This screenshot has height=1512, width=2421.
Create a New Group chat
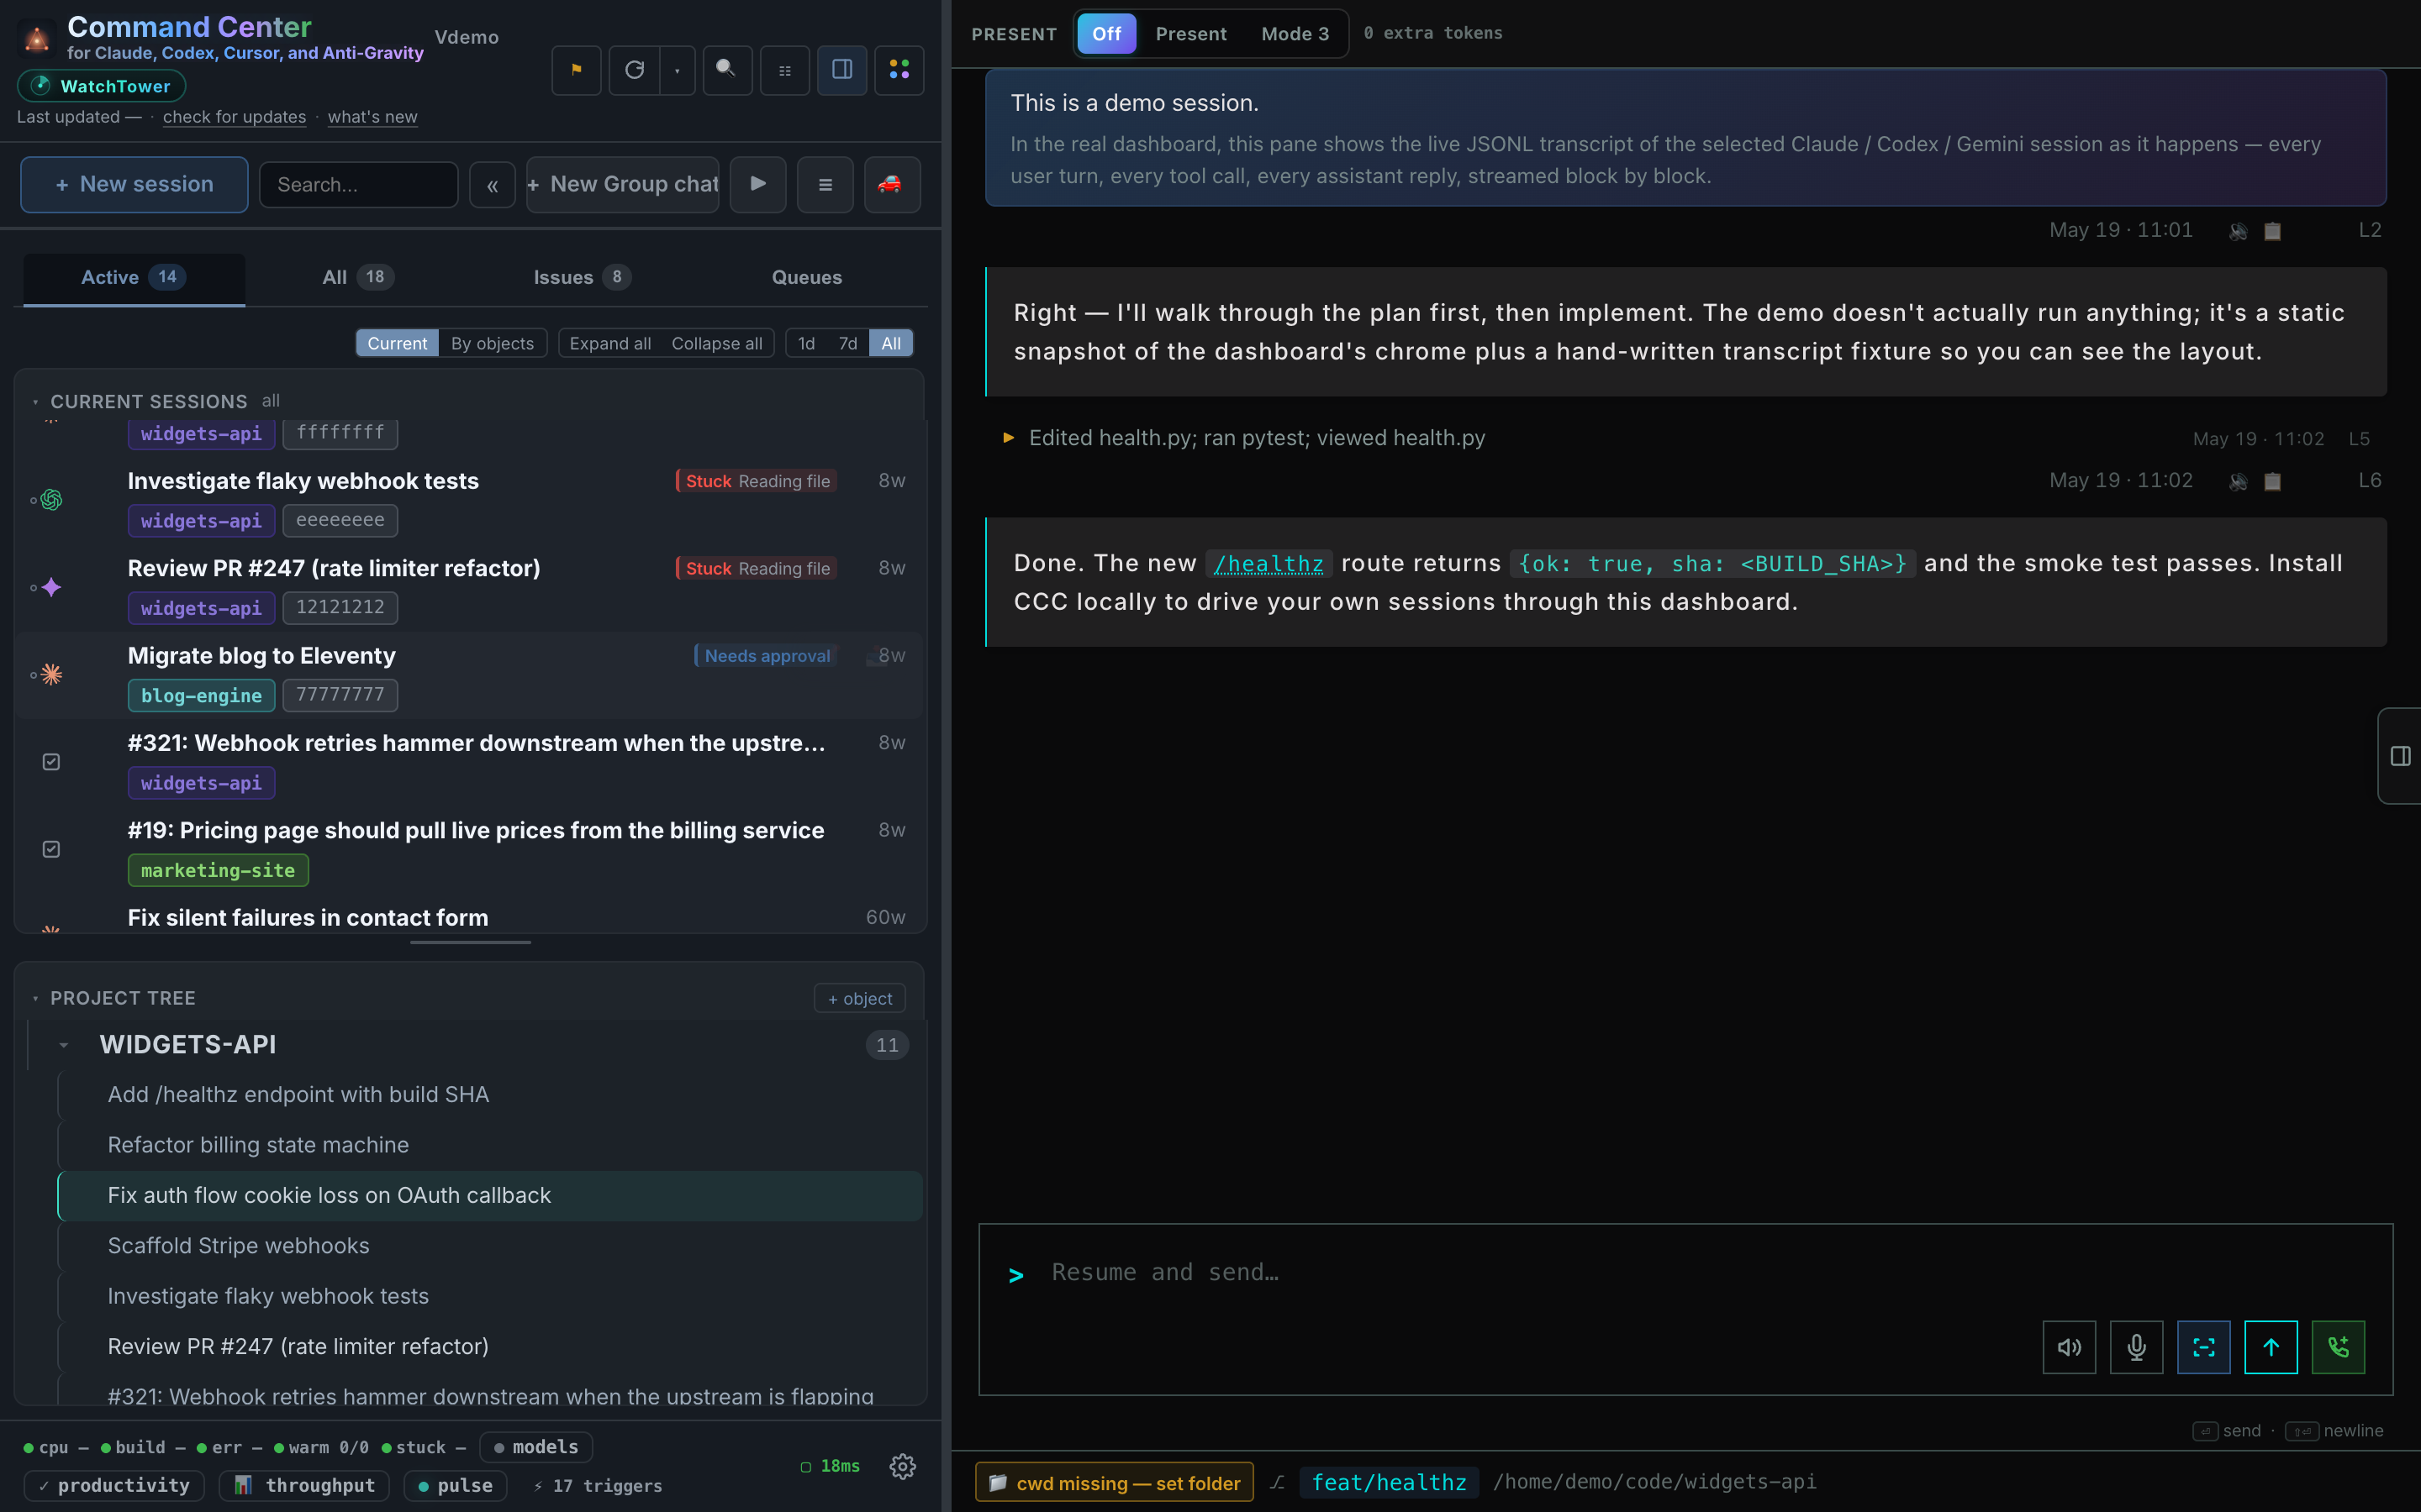click(622, 185)
